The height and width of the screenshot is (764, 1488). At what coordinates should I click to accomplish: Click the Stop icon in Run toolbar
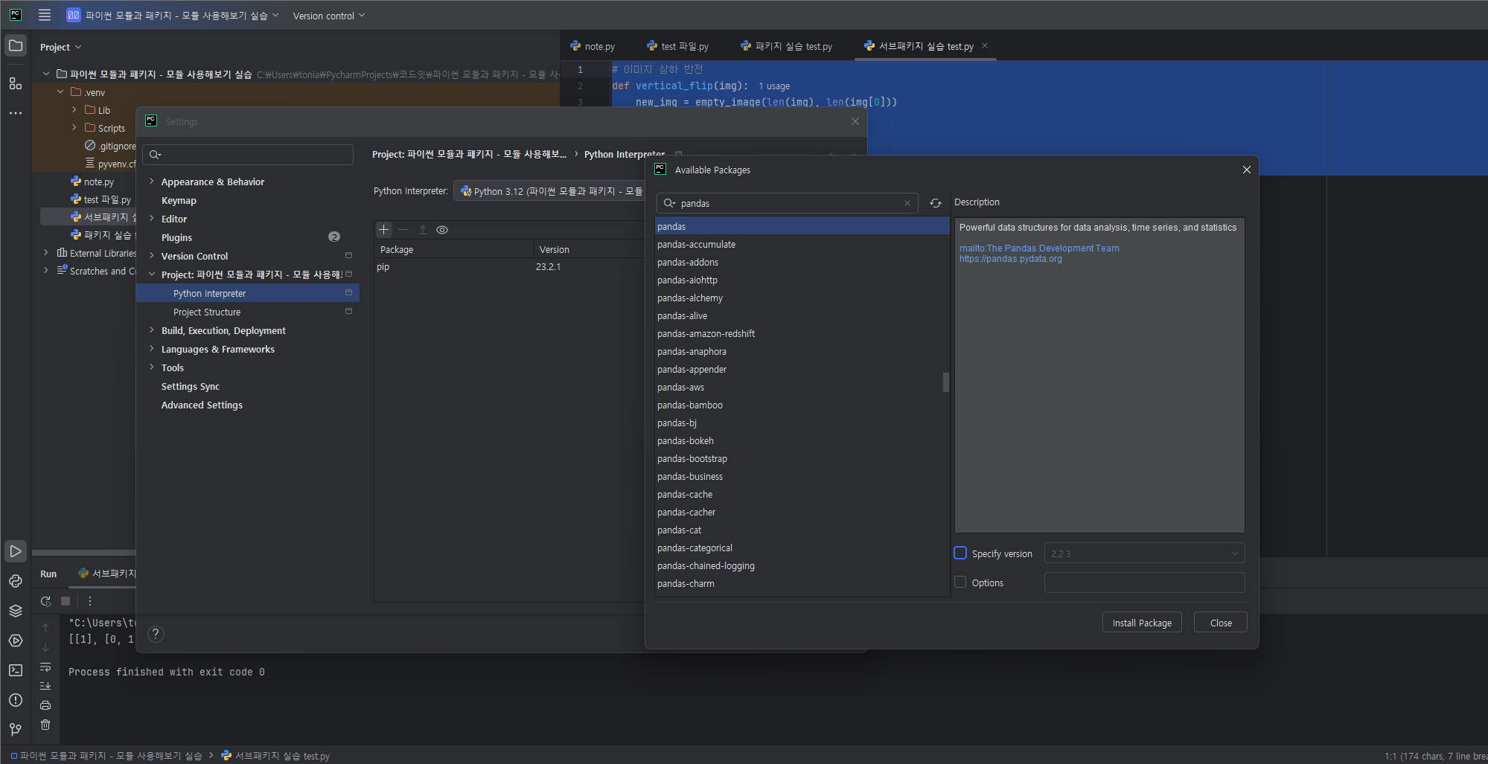pyautogui.click(x=66, y=601)
